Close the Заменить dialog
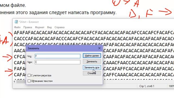This screenshot has height=98, width=174. click(x=99, y=48)
